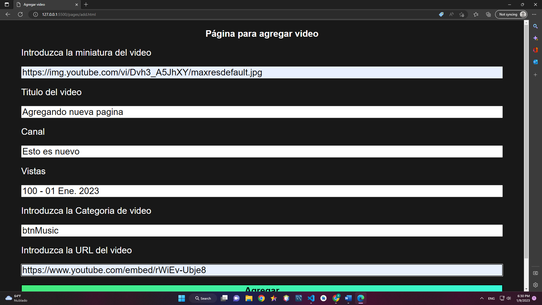This screenshot has width=542, height=305.
Task: Open the Collections panel
Action: point(488,14)
